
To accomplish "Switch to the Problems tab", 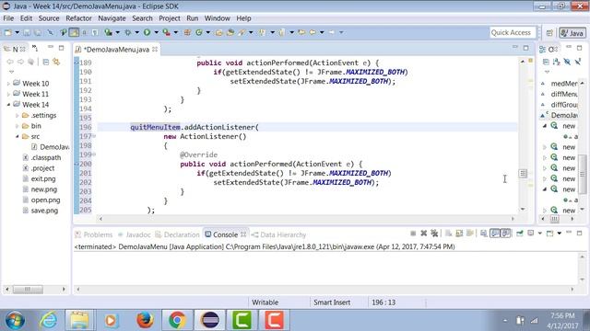I will coord(94,234).
